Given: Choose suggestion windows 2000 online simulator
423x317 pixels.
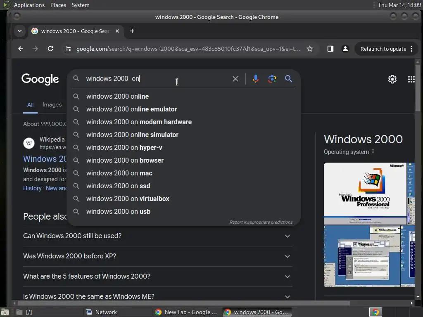Looking at the screenshot, I should point(183,135).
